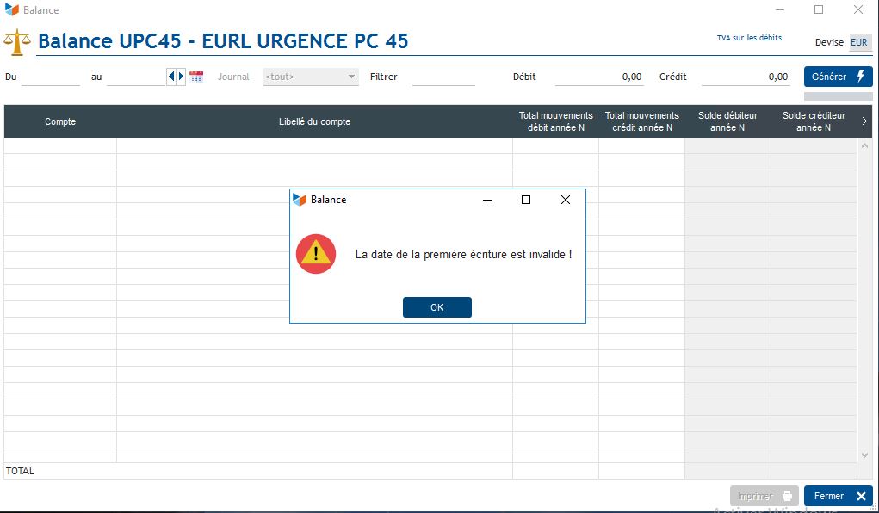
Task: Open the Journal dropdown list
Action: tap(310, 77)
